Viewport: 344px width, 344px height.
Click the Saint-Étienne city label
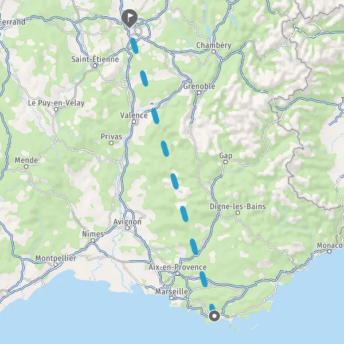95,59
